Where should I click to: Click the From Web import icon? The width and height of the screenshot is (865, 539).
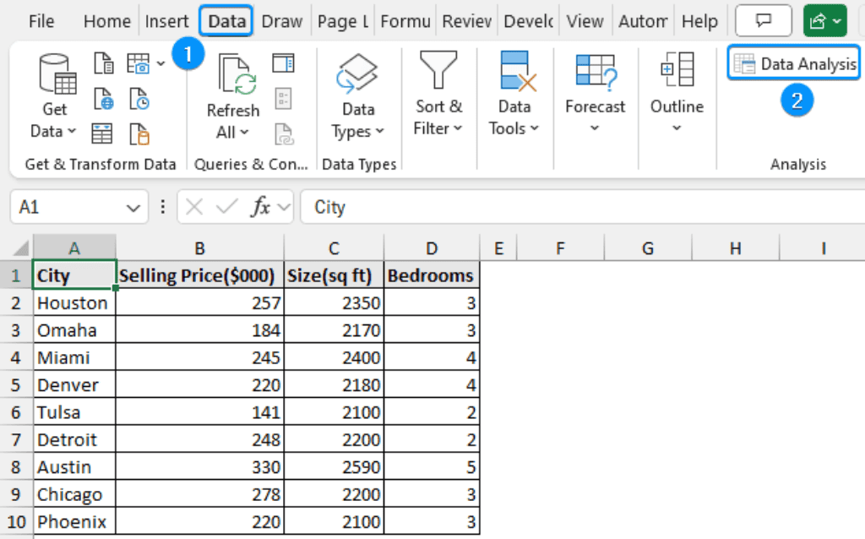[x=103, y=100]
